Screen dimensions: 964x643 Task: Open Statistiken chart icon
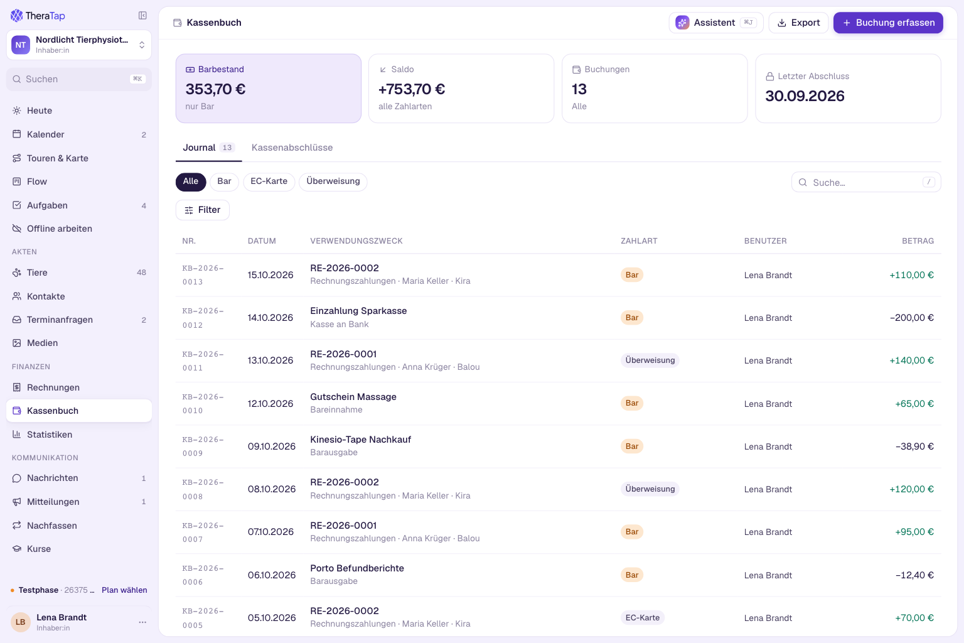[x=17, y=435]
